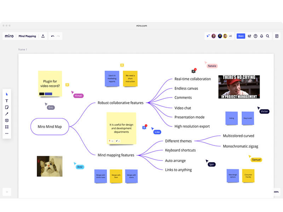The width and height of the screenshot is (283, 212).
Task: Open the zoom level percentage control
Action: pos(276,192)
